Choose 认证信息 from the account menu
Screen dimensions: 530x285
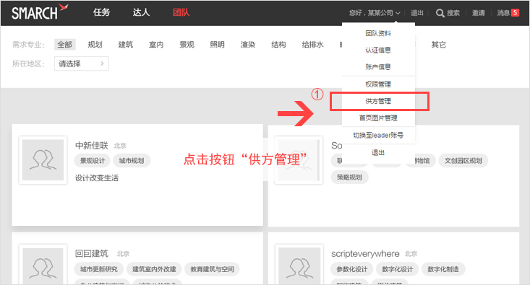pos(378,51)
